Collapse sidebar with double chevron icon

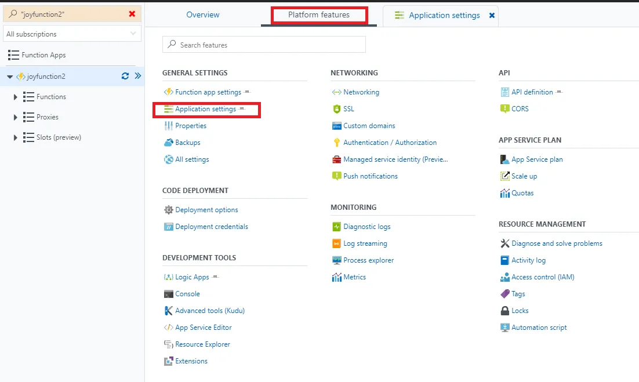click(x=138, y=76)
